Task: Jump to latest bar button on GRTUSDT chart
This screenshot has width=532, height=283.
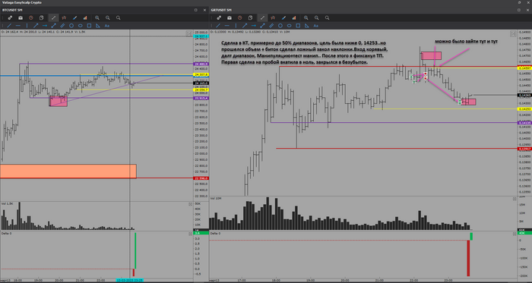Action: [513, 33]
